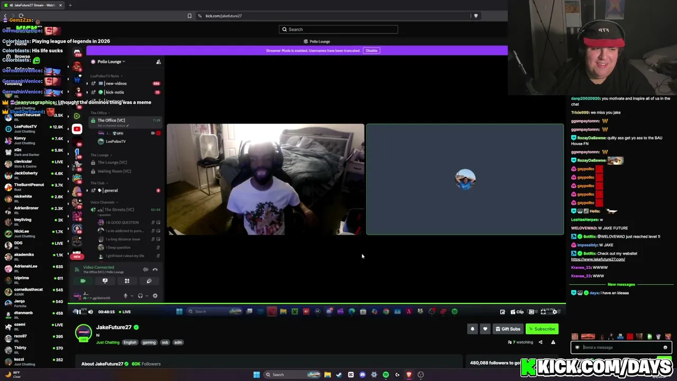Open the Gift Subs button
The width and height of the screenshot is (677, 381).
[x=508, y=329]
